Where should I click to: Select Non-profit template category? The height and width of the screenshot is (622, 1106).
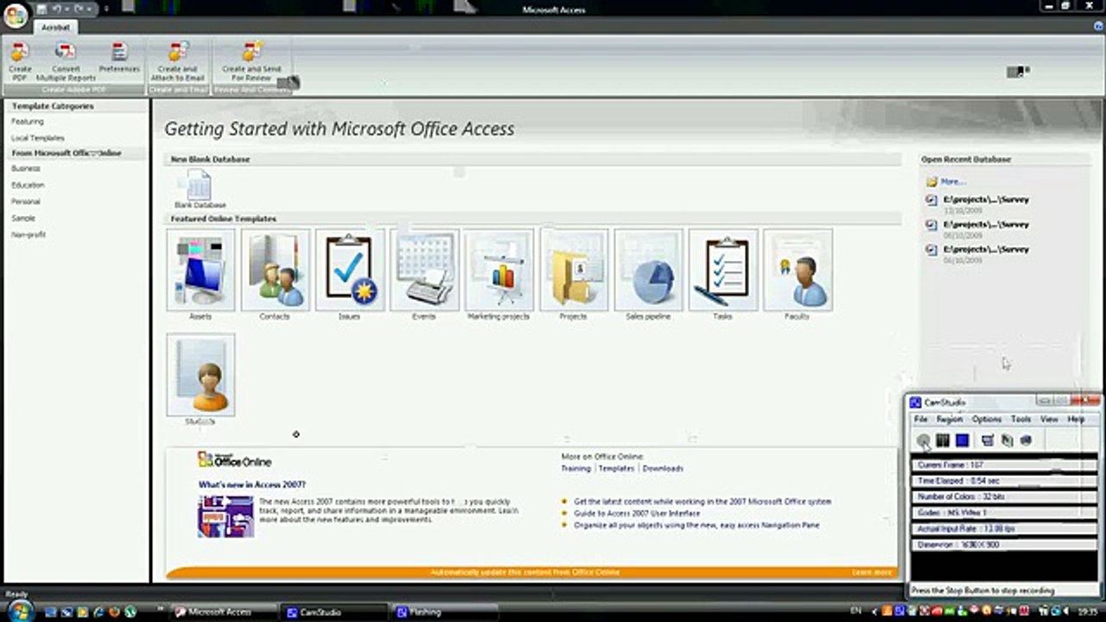pyautogui.click(x=29, y=235)
